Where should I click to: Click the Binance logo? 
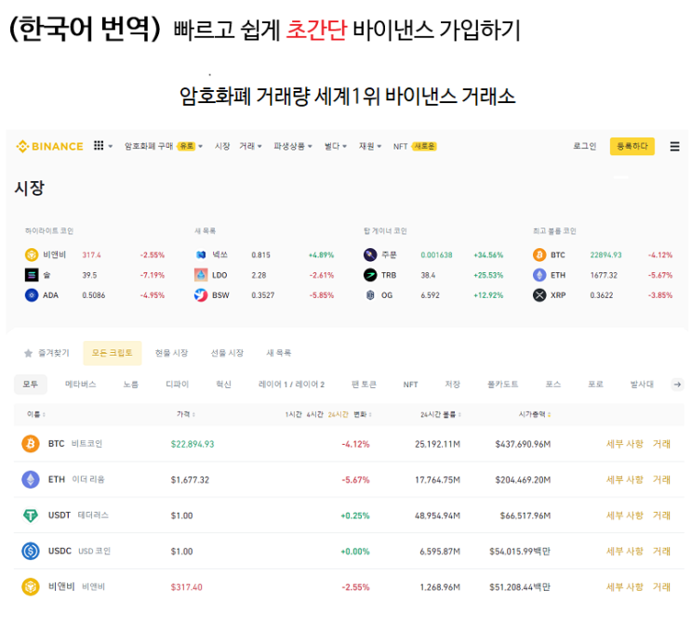tap(49, 146)
